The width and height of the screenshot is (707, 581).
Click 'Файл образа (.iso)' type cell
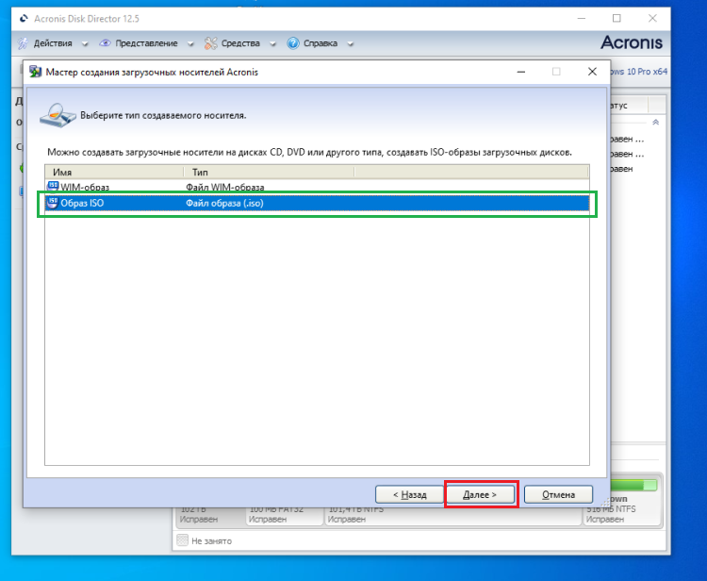(x=224, y=203)
